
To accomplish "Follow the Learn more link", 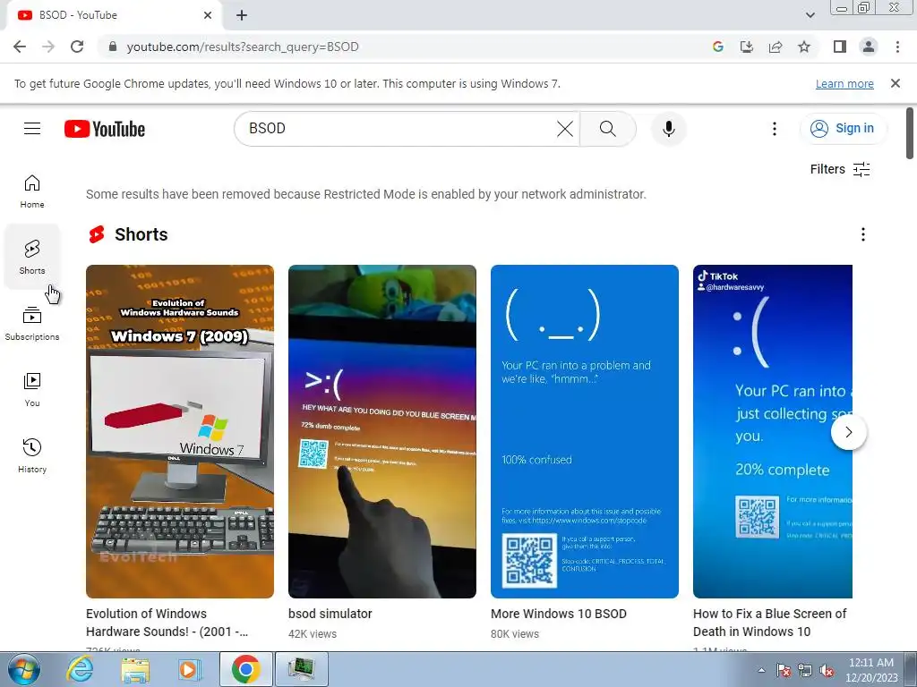I will (844, 83).
